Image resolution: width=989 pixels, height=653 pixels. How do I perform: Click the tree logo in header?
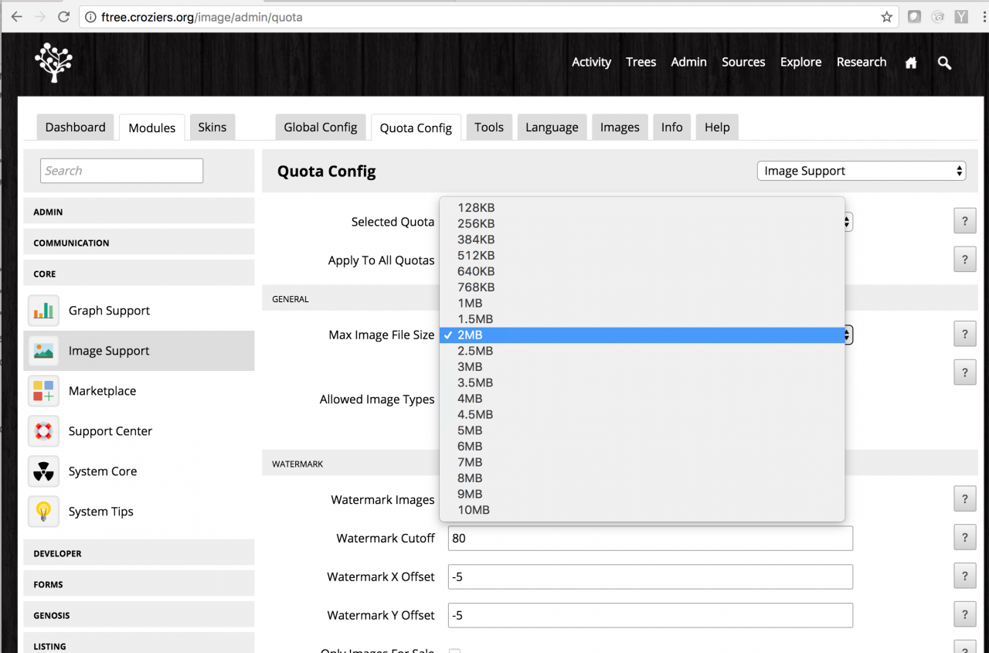click(x=53, y=63)
